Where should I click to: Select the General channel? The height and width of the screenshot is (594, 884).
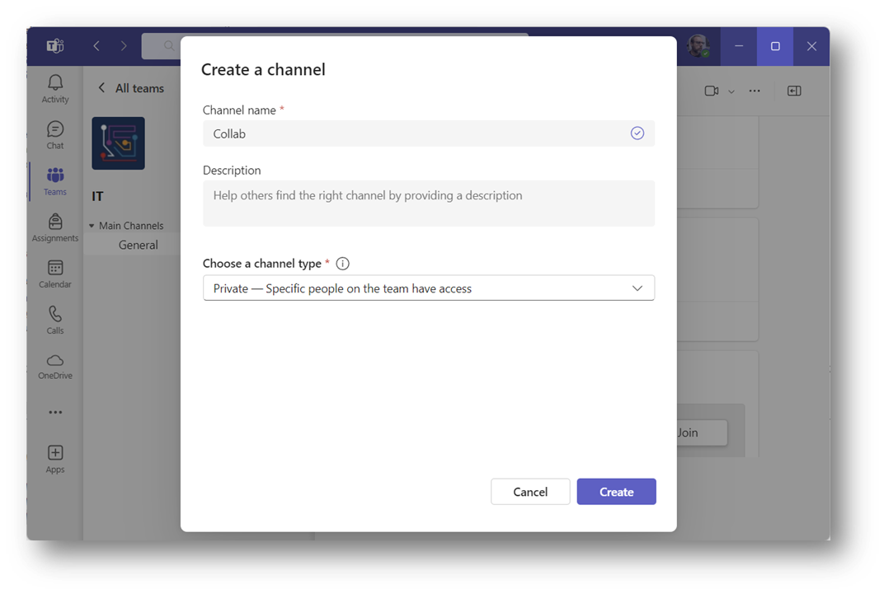[138, 245]
